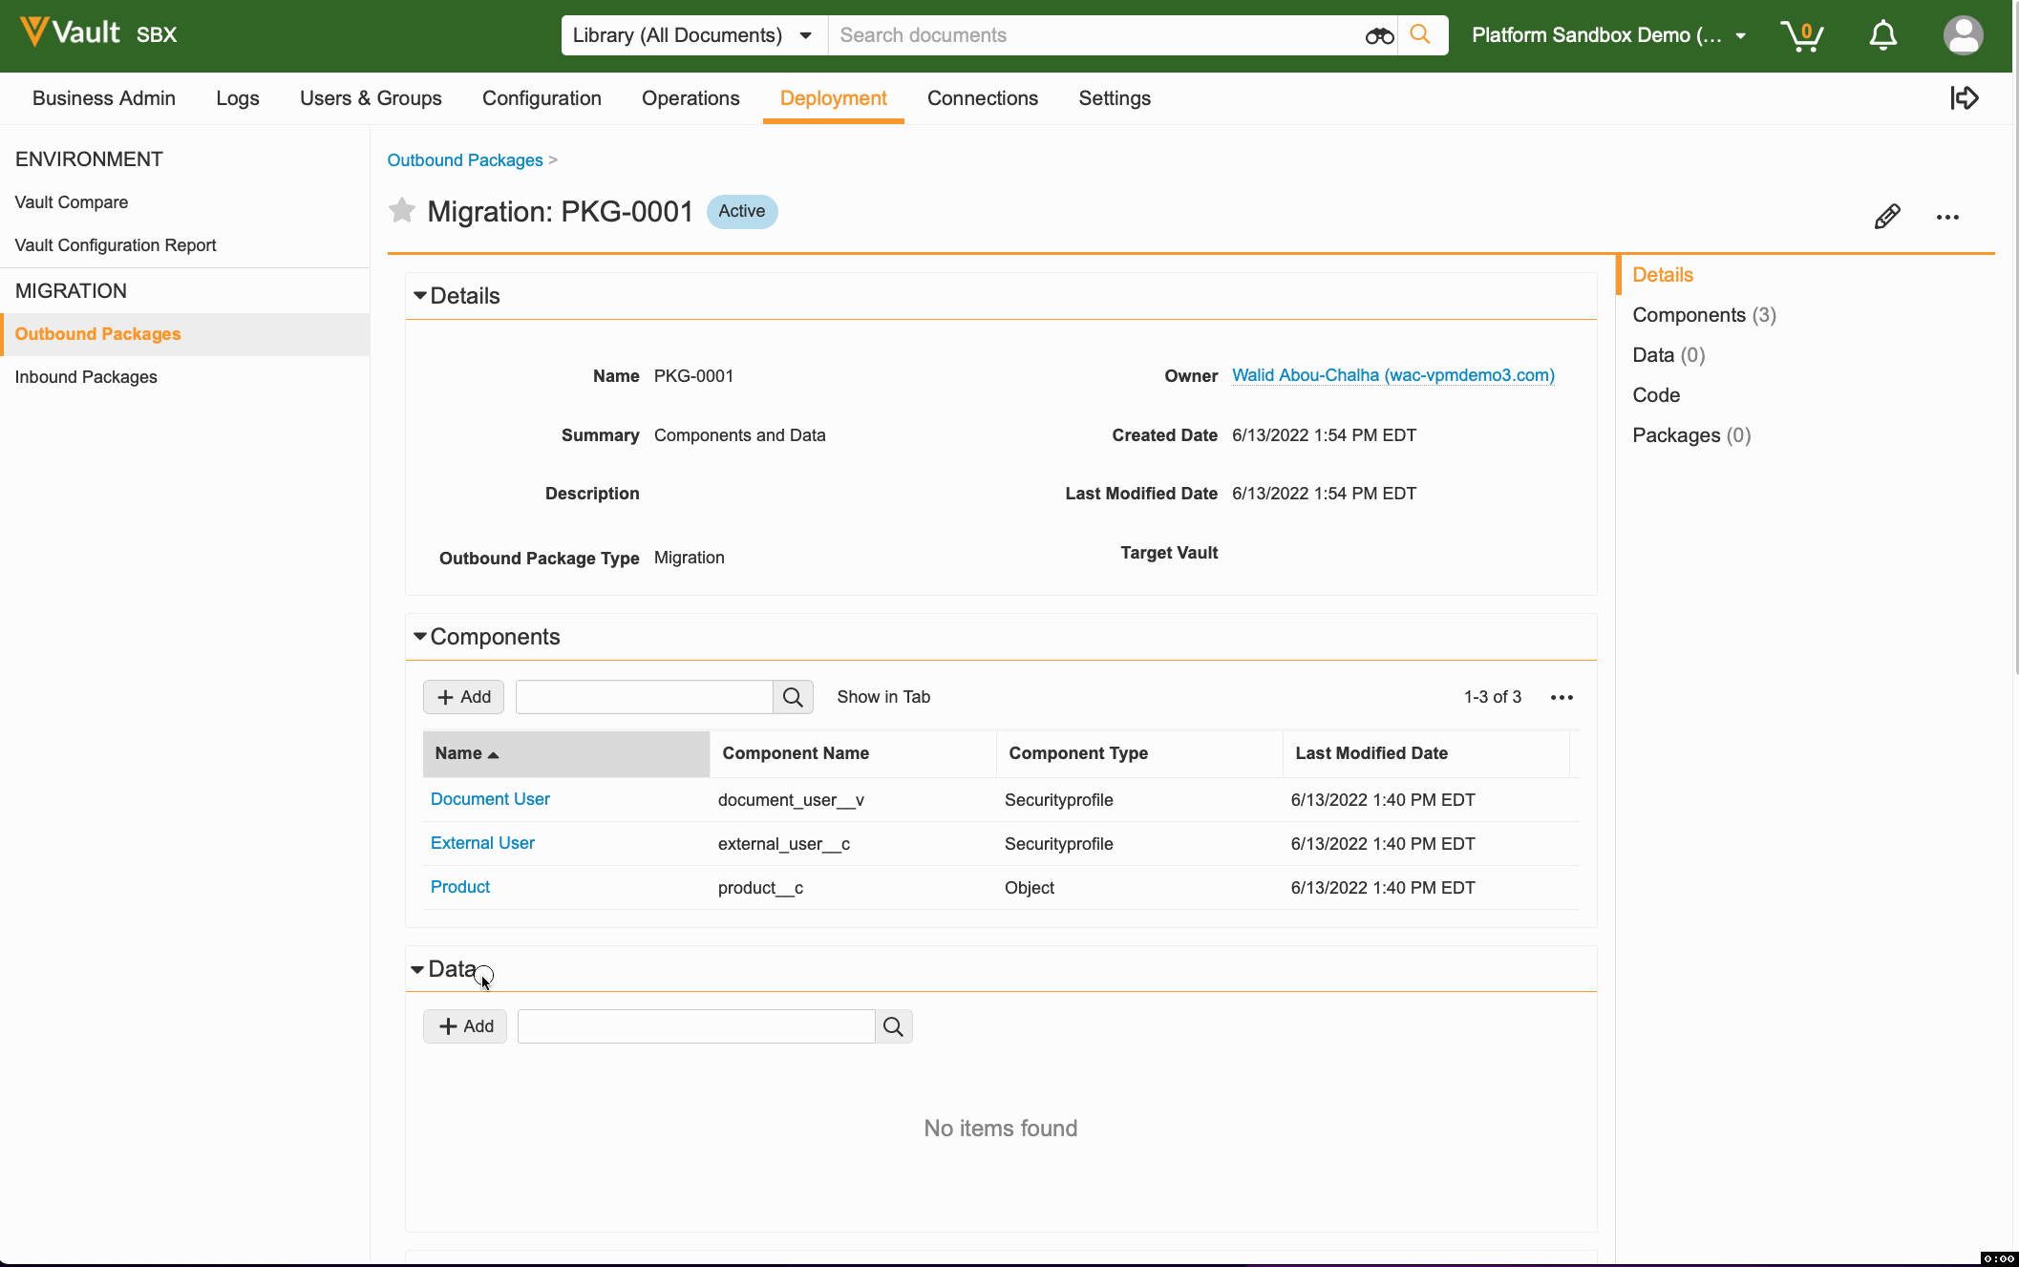Collapse the Details section
Screen dimensions: 2019x1267
[x=420, y=296]
